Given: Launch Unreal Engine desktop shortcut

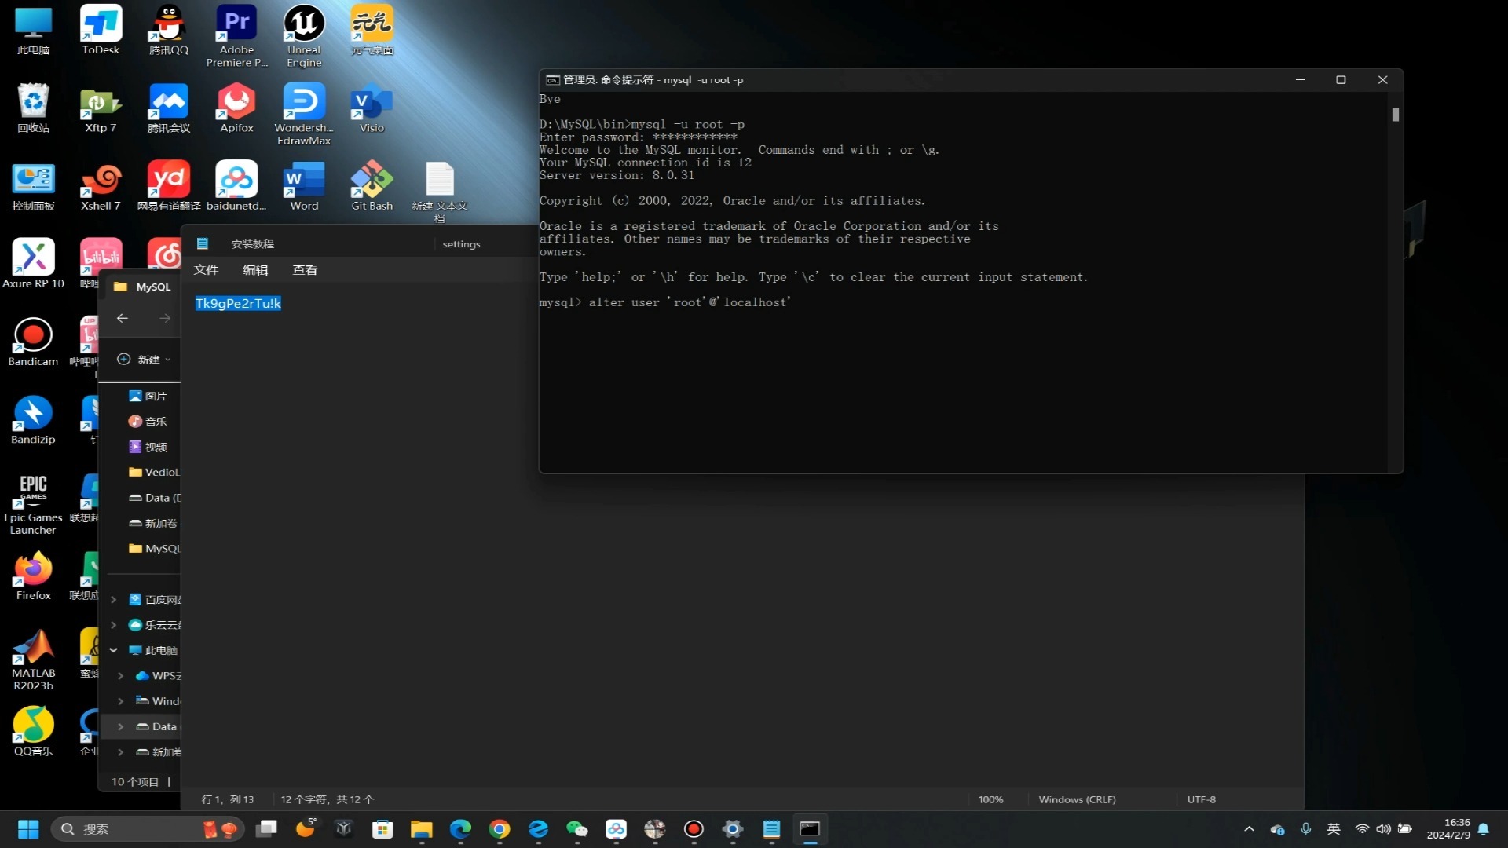Looking at the screenshot, I should 304,36.
